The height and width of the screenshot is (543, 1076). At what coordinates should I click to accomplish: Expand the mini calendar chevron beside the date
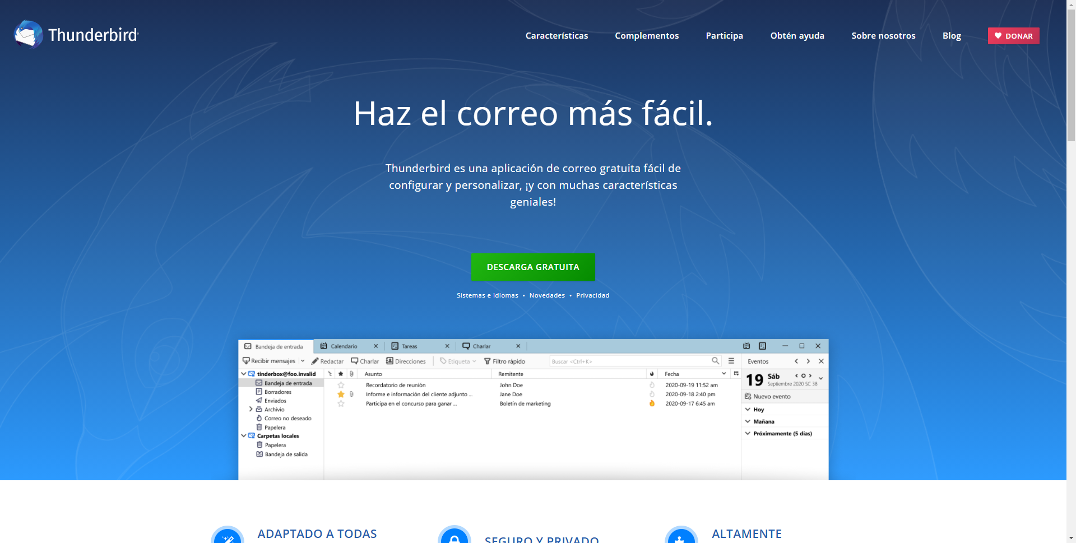[820, 379]
